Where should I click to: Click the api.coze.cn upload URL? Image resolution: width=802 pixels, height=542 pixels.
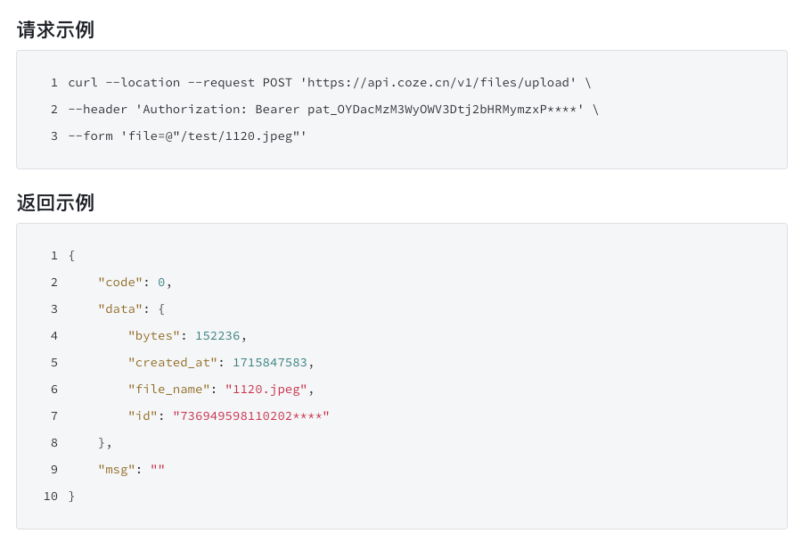pos(438,83)
